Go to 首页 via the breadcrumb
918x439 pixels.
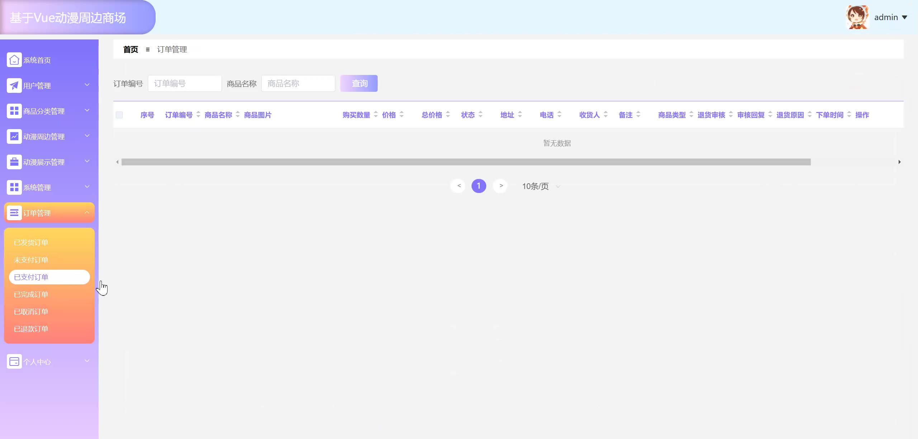point(131,49)
